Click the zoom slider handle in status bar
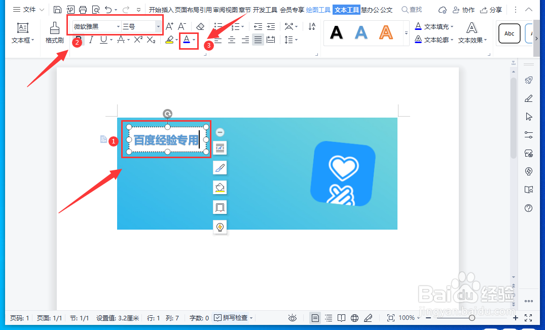The width and height of the screenshot is (545, 330). tap(471, 318)
